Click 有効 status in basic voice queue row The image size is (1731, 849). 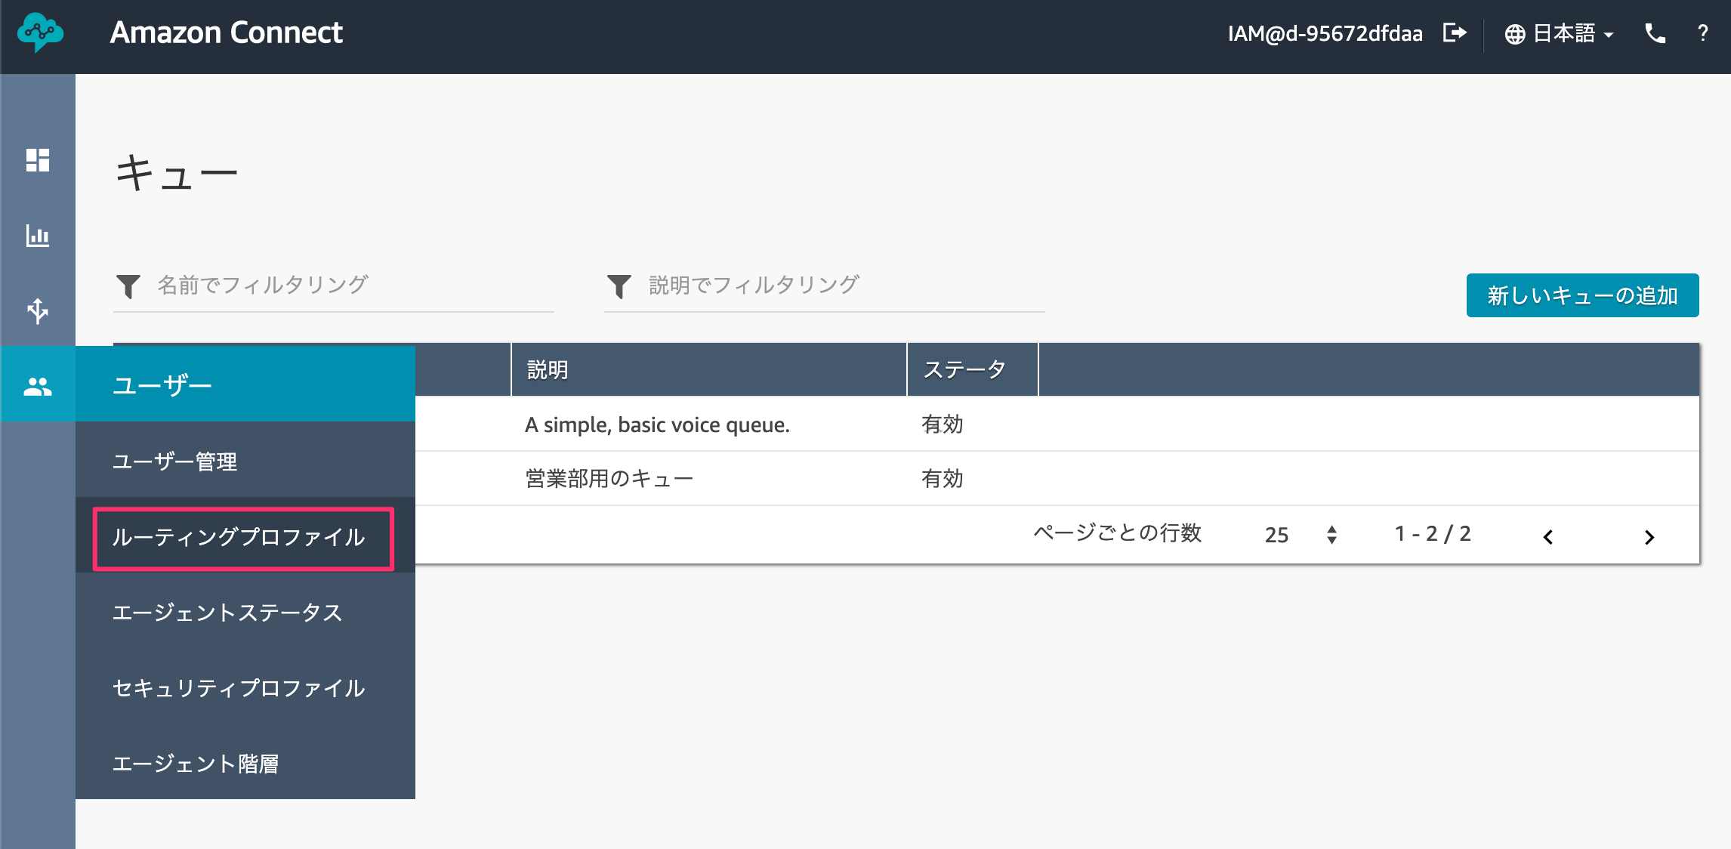(x=942, y=424)
